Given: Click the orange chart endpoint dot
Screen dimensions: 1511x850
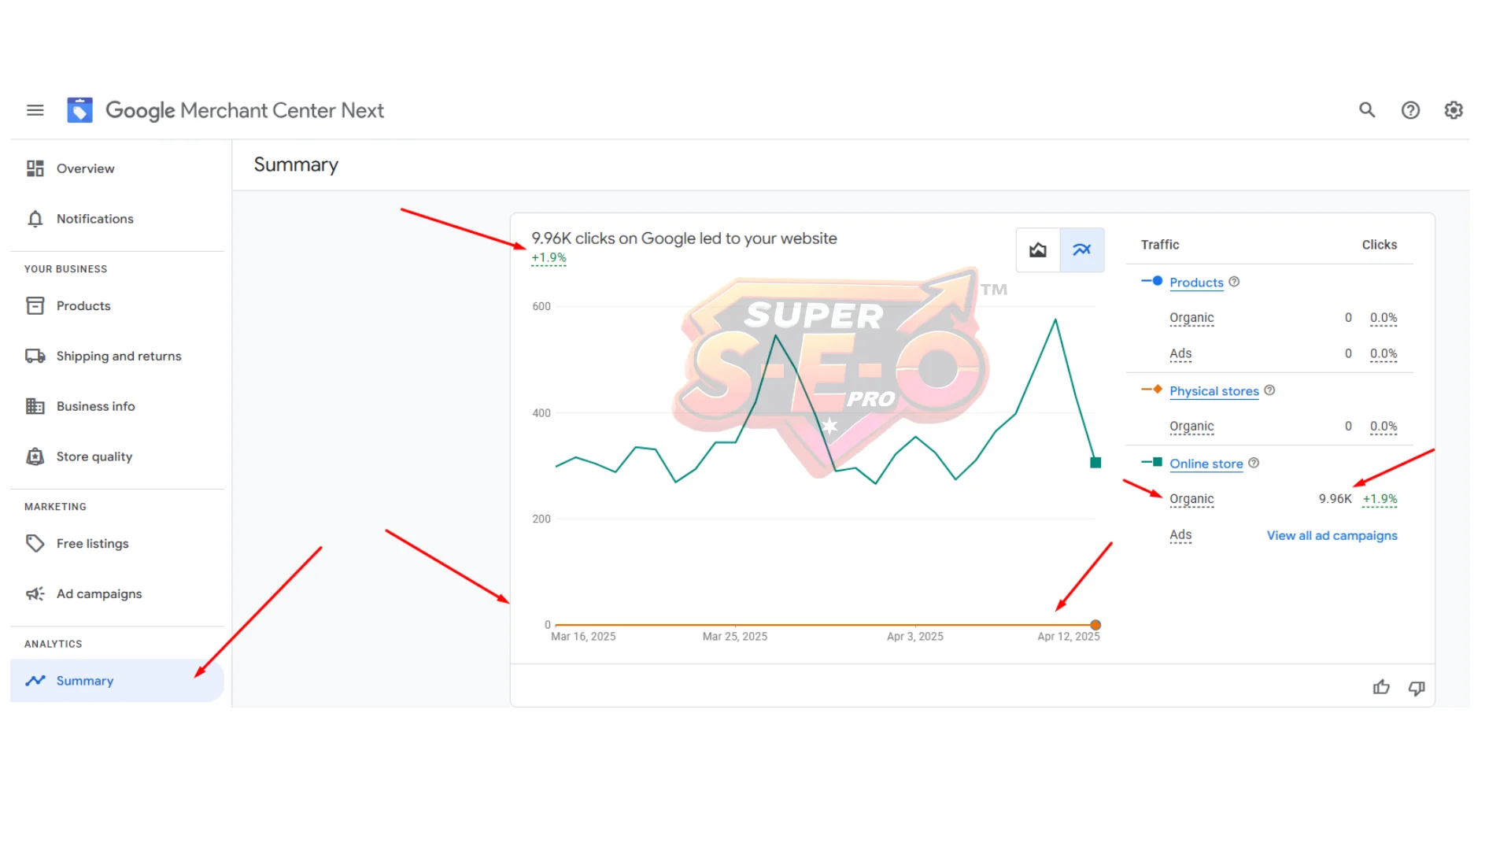Looking at the screenshot, I should click(x=1095, y=625).
